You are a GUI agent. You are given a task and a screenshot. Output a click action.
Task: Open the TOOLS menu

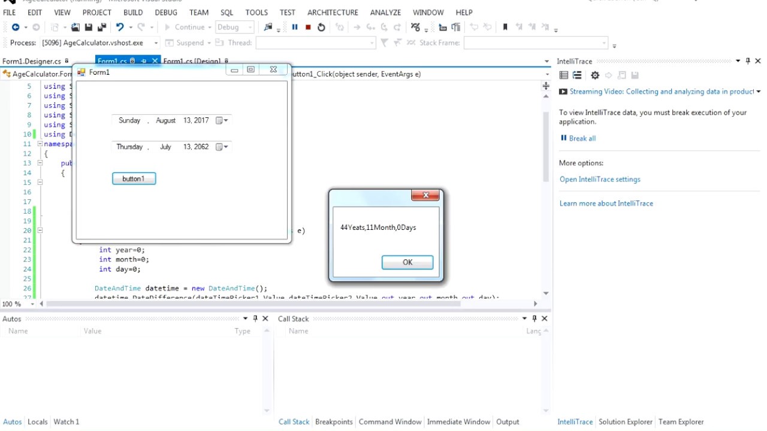[256, 12]
